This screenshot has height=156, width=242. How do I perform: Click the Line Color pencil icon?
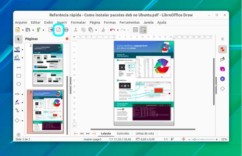point(17,49)
